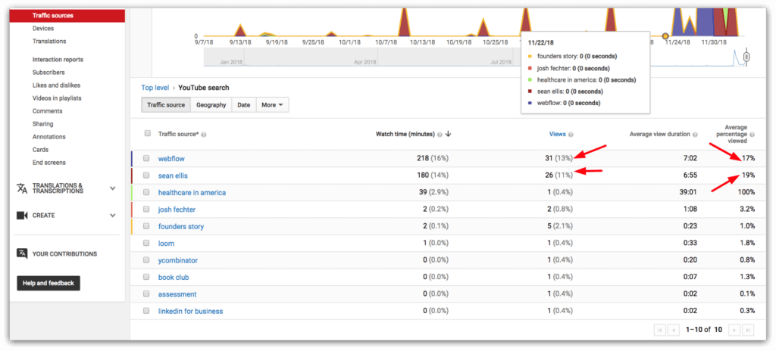
Task: Open Devices in sidebar
Action: (x=43, y=29)
